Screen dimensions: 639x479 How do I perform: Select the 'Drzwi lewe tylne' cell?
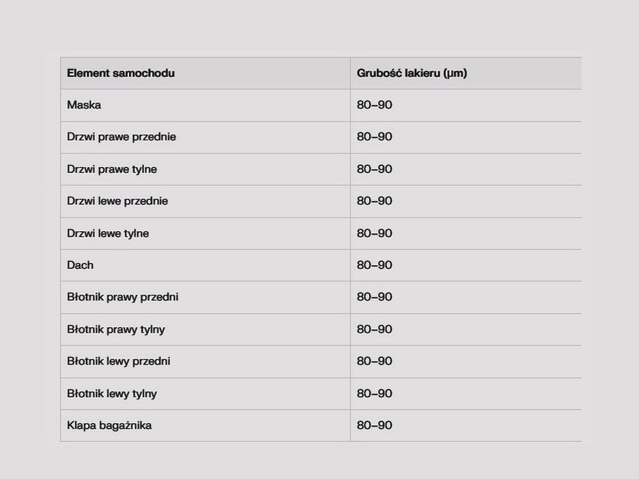tap(205, 233)
